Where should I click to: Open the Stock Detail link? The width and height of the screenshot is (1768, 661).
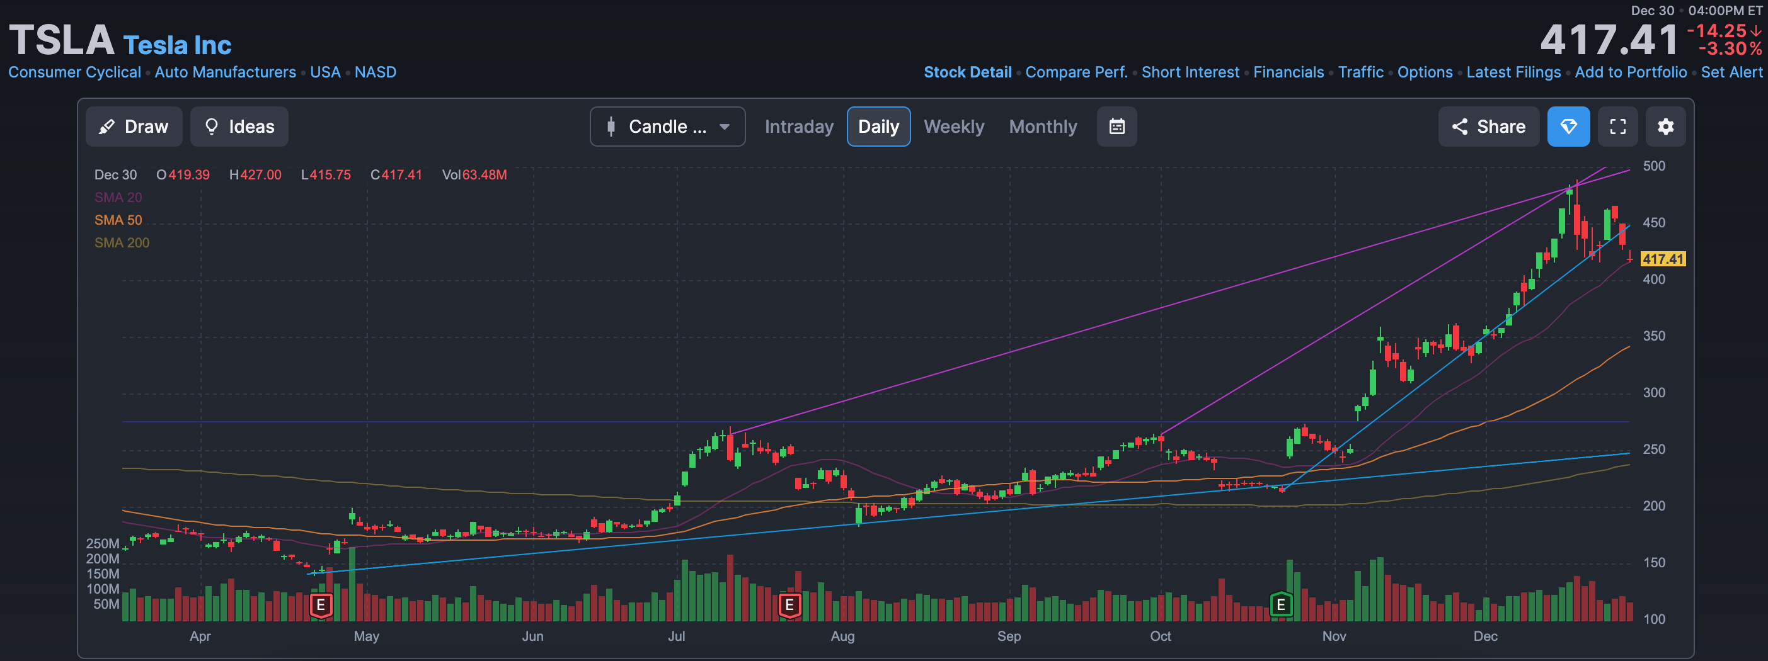pyautogui.click(x=968, y=72)
